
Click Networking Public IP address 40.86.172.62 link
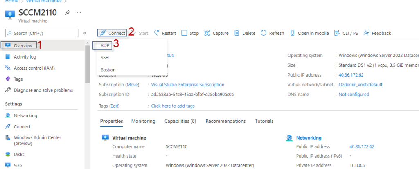[362, 146]
